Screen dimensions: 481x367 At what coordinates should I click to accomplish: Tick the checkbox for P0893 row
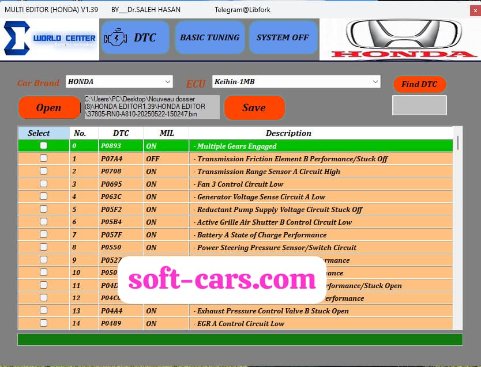[x=44, y=146]
